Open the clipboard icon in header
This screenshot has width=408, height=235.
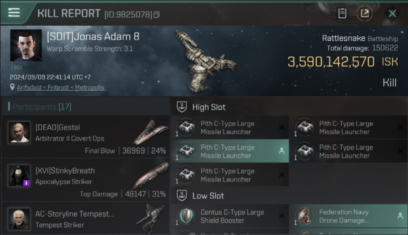[342, 13]
